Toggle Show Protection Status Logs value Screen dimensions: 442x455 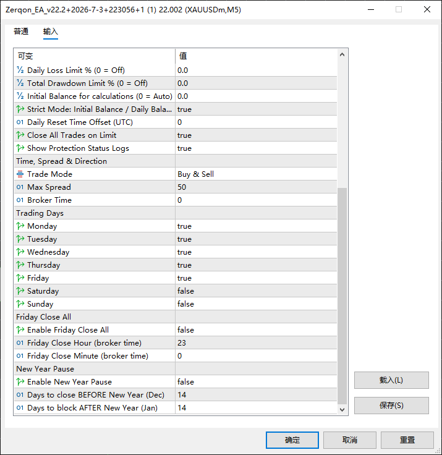click(256, 148)
